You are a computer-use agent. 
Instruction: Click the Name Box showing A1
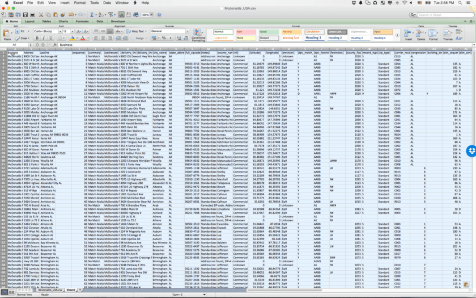(x=15, y=45)
